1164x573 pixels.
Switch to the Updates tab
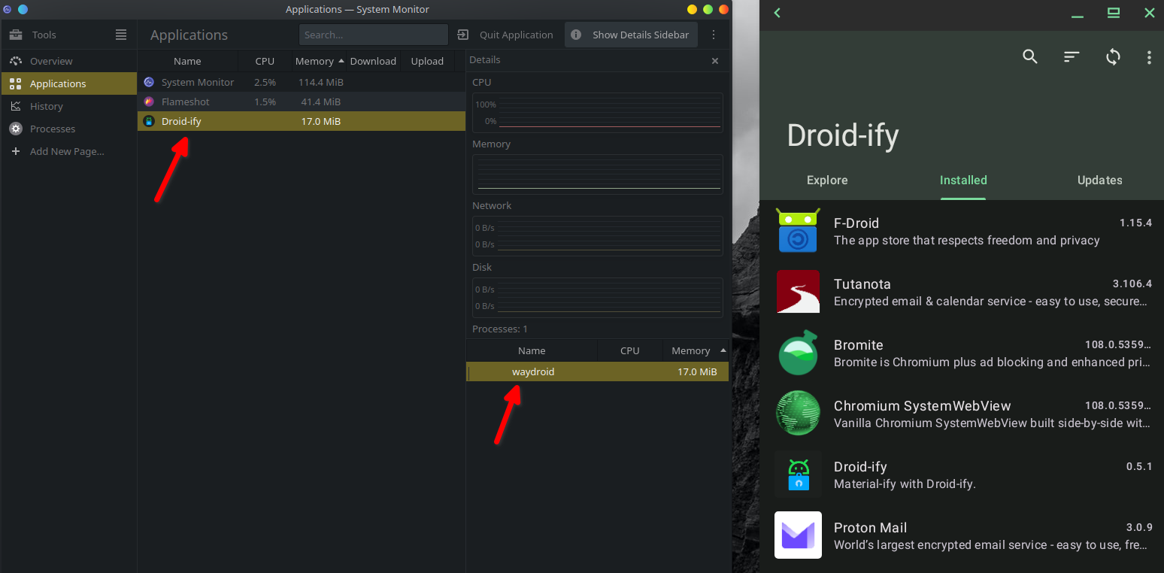click(x=1099, y=180)
